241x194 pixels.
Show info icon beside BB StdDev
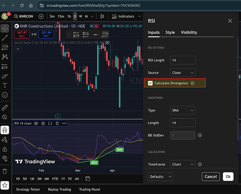200,135
